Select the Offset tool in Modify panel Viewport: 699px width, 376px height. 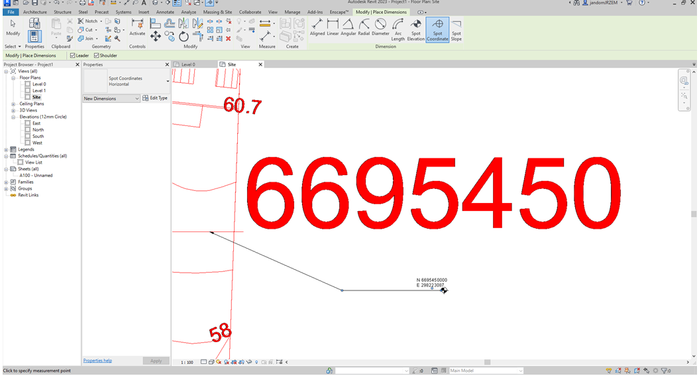170,23
